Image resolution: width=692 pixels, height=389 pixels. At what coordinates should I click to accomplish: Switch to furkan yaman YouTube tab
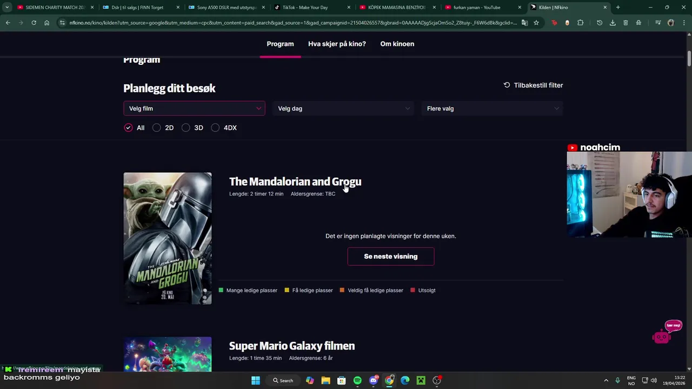tap(482, 8)
